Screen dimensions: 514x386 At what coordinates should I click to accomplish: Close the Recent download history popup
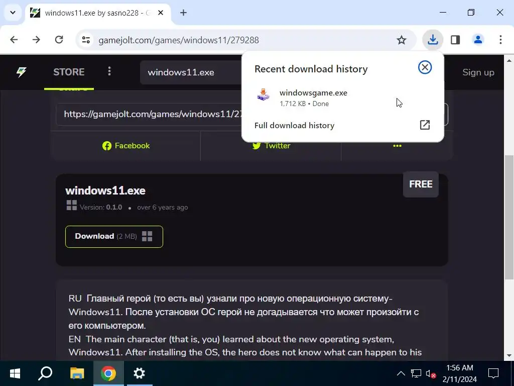(x=425, y=68)
